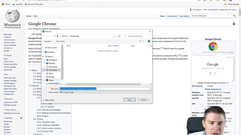
Task: Select Videos folder in tree
Action: pyautogui.click(x=51, y=80)
